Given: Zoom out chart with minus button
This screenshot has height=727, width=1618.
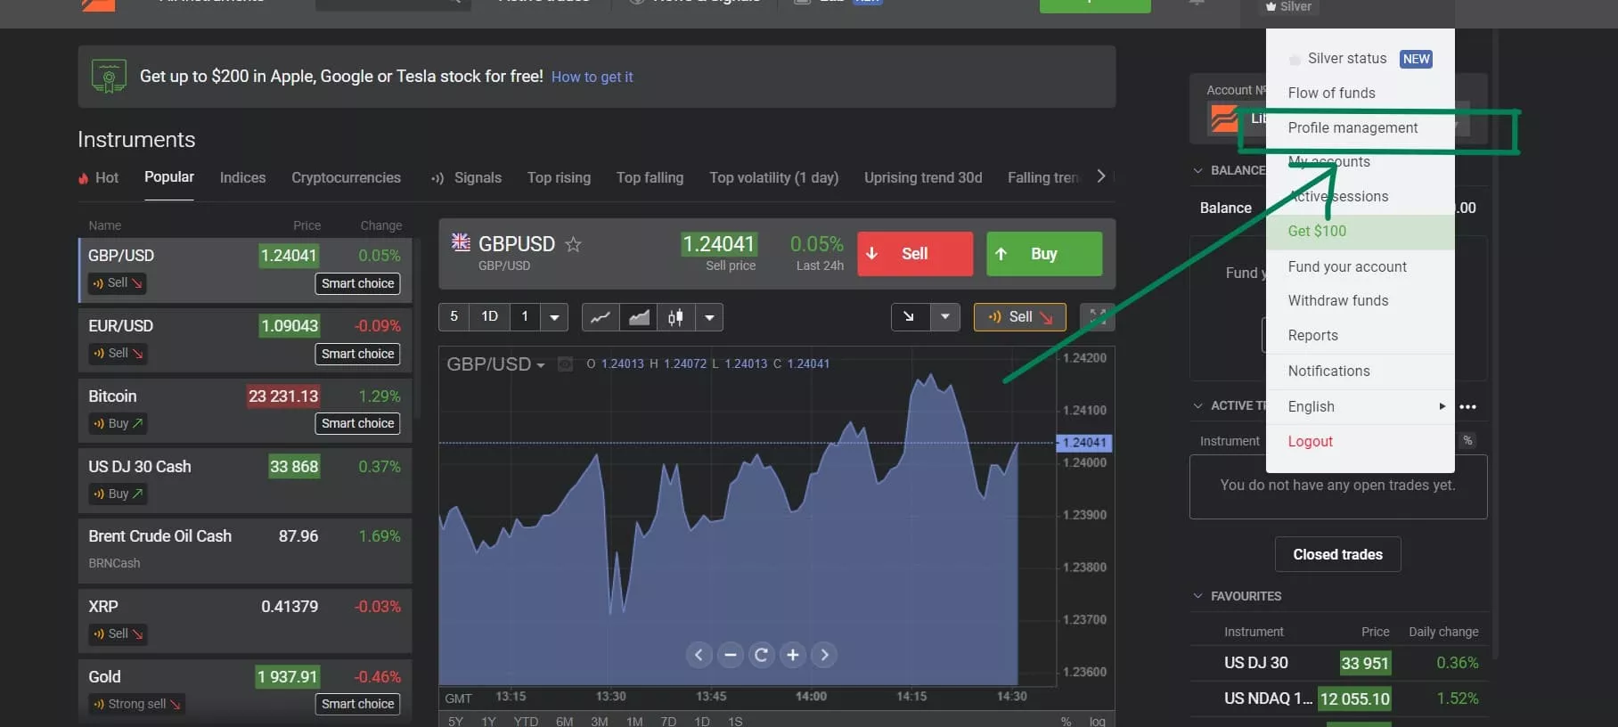Looking at the screenshot, I should tap(731, 655).
